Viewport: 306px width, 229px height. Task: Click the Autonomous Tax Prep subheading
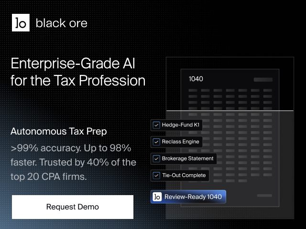click(58, 131)
